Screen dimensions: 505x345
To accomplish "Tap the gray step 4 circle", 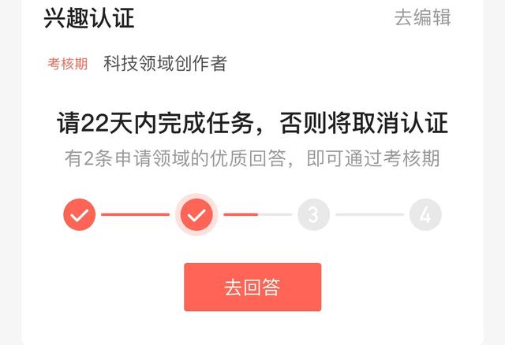I will 425,214.
